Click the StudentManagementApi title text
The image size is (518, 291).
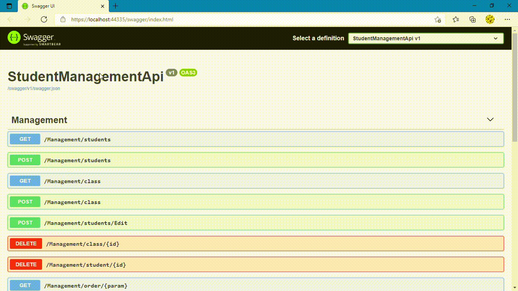click(86, 77)
